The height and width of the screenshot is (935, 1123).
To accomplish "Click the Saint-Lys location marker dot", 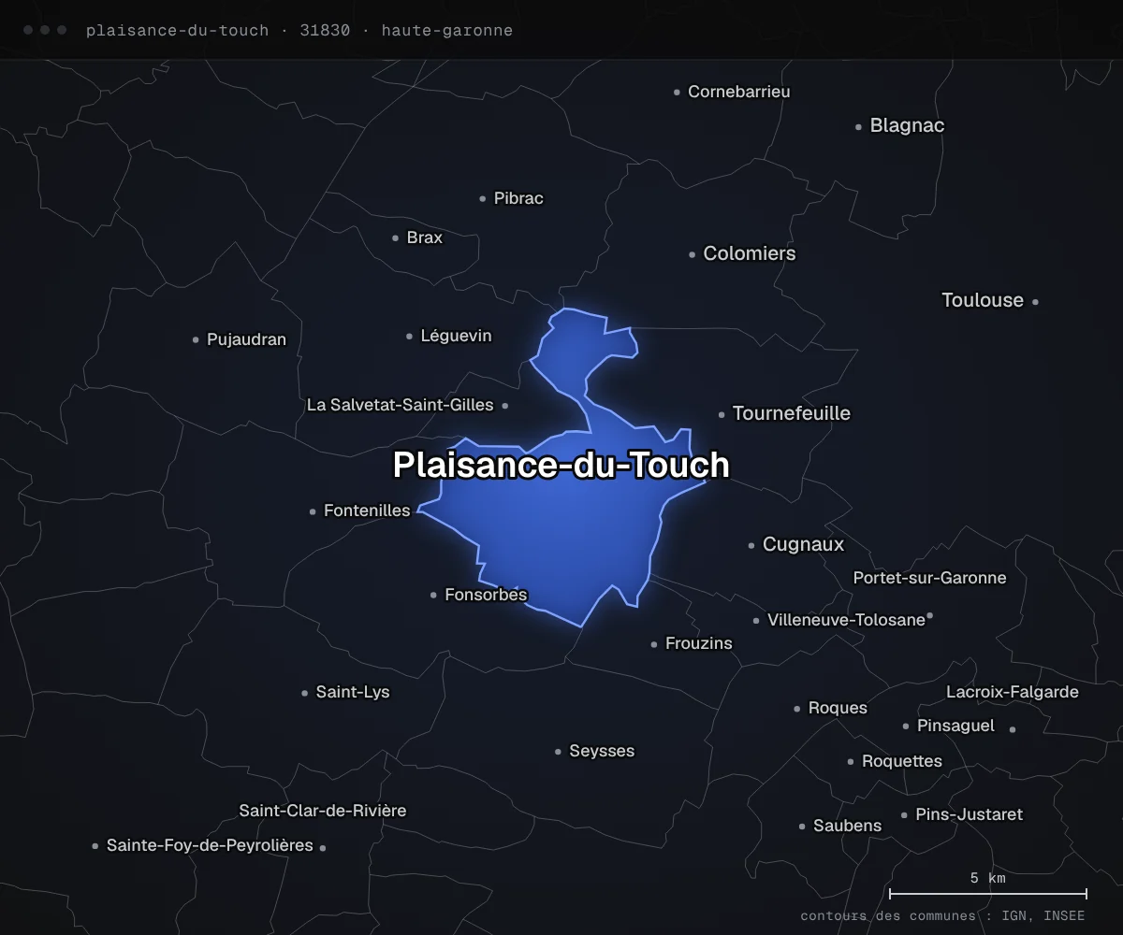I will 304,693.
